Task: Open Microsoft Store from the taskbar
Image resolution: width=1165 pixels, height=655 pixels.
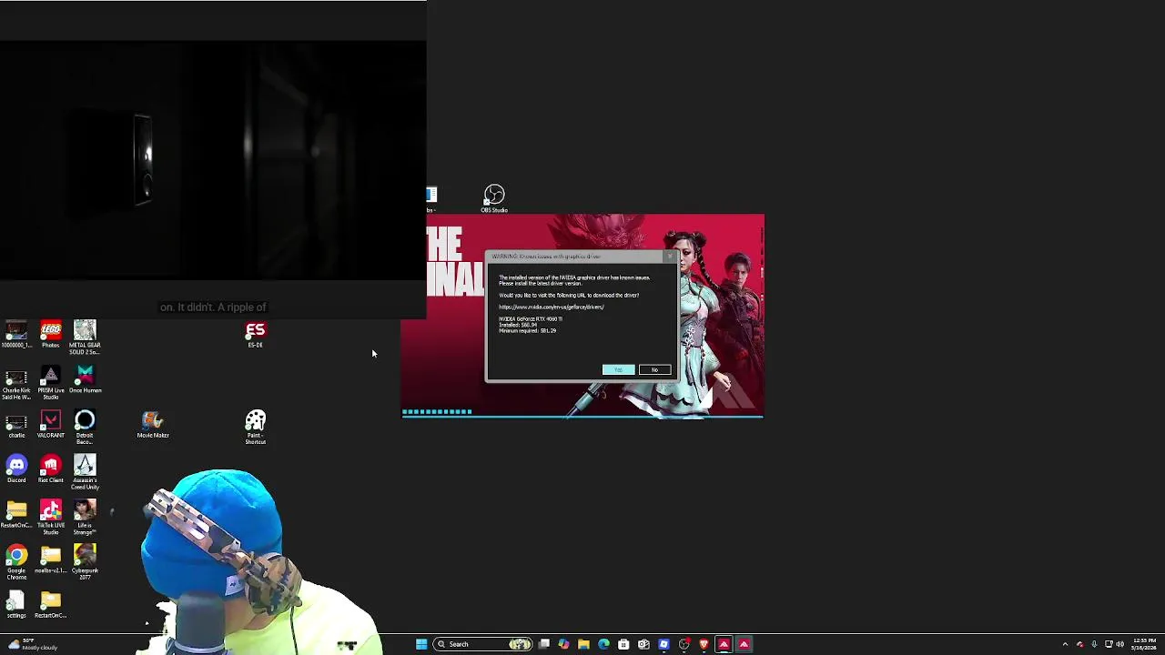Action: 623,644
